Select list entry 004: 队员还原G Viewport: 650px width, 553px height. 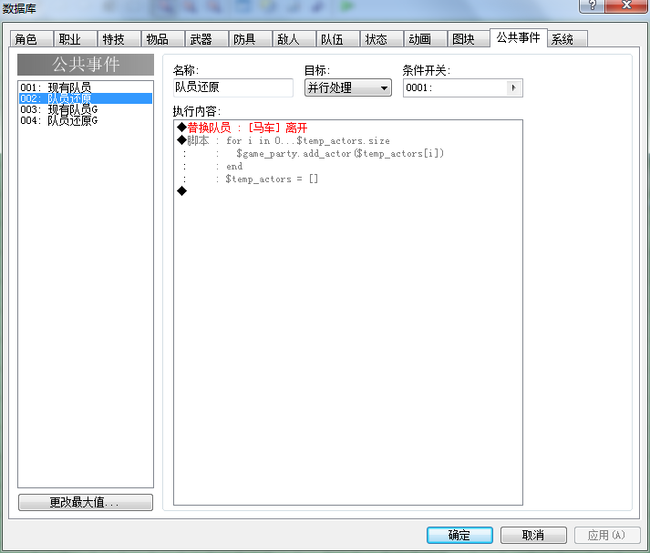pos(86,120)
